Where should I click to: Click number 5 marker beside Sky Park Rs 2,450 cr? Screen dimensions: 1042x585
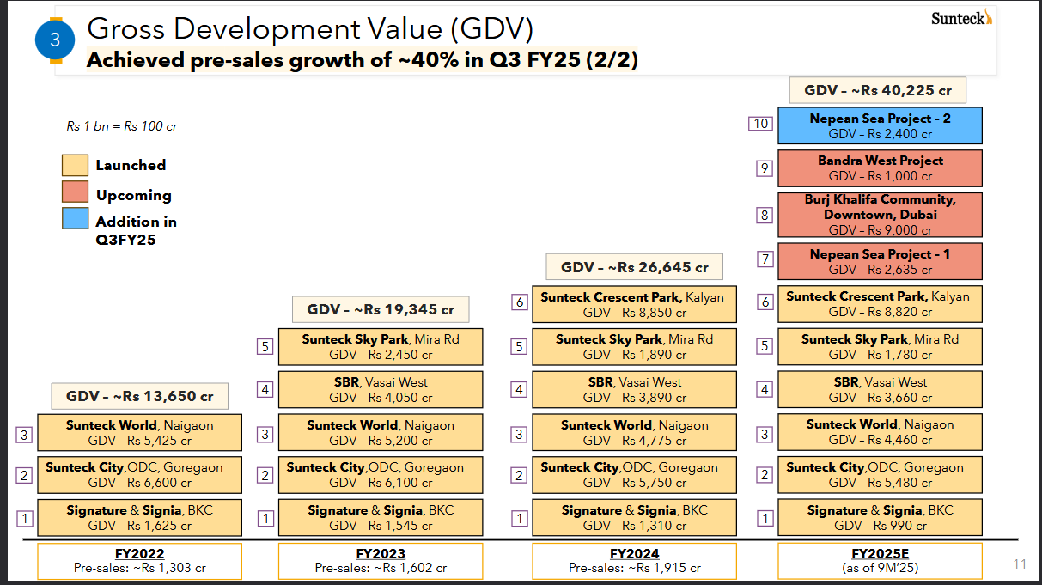(x=265, y=347)
